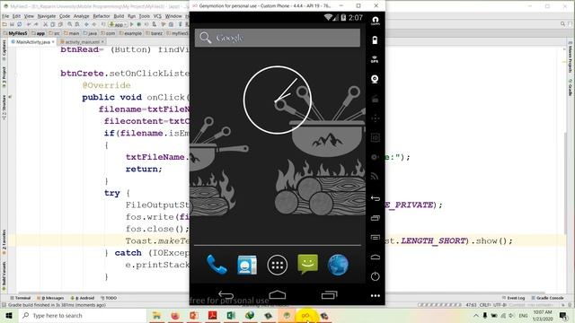The image size is (575, 323).
Task: Select the app breadcrumb
Action: (x=38, y=33)
